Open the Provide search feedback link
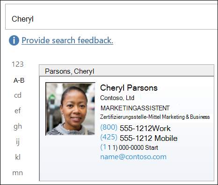 [67, 40]
